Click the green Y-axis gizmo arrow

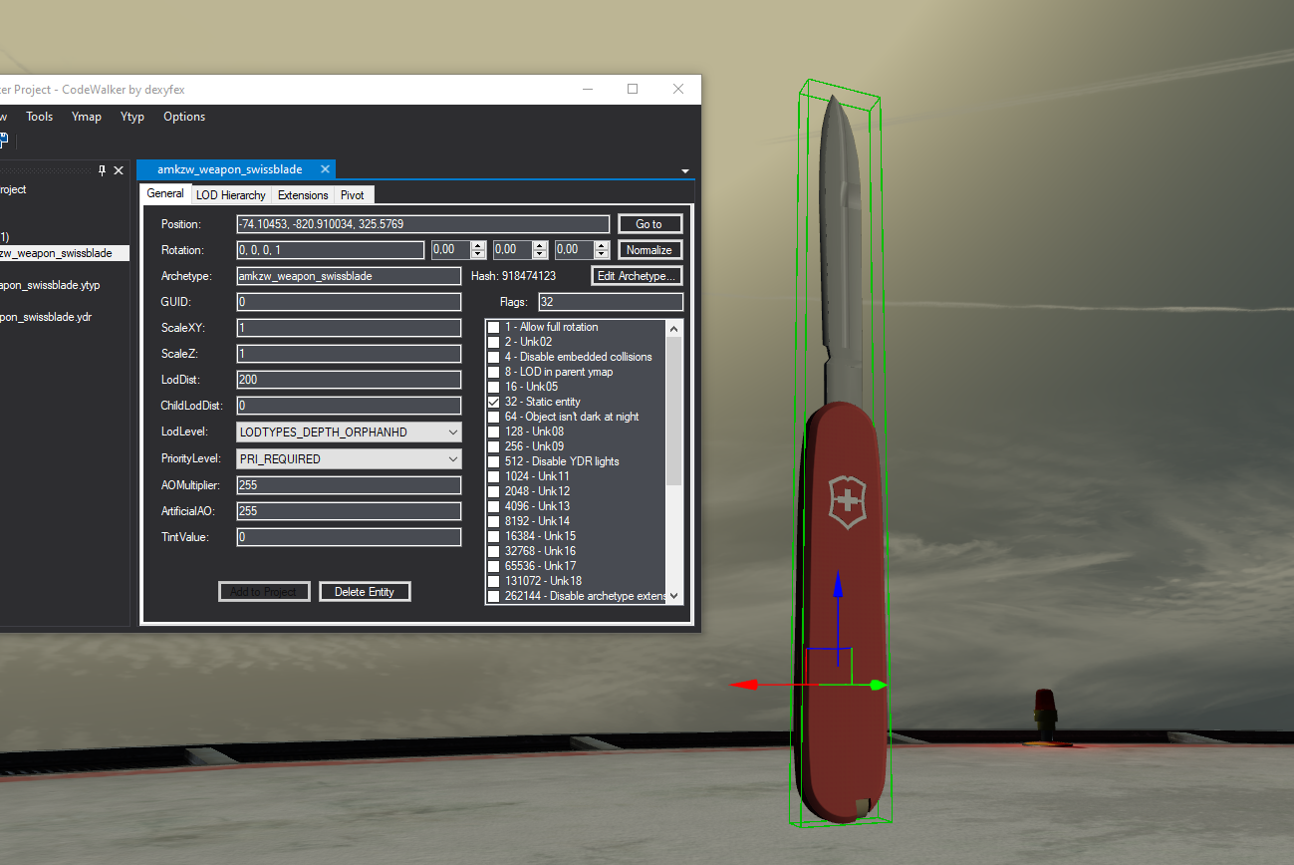coord(877,685)
